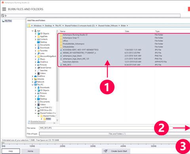Click Ashampoo Burning Studio 22 folder icon

(x=61, y=35)
